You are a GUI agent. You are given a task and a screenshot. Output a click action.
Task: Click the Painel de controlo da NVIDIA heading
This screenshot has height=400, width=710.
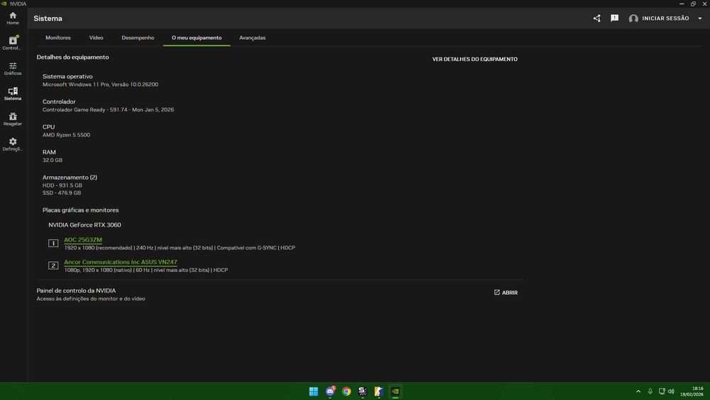pos(76,291)
